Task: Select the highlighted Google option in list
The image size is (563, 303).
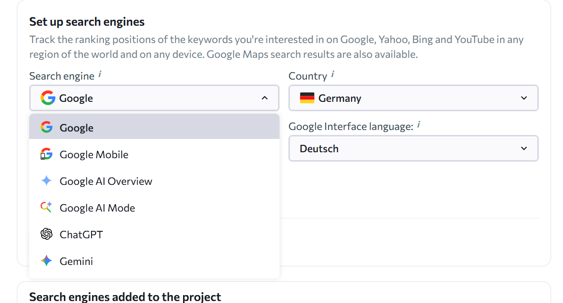Action: (77, 128)
